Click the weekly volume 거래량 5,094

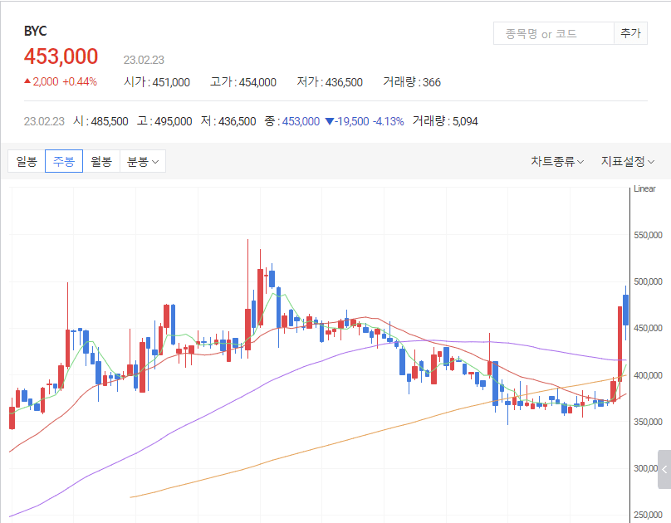(x=445, y=121)
